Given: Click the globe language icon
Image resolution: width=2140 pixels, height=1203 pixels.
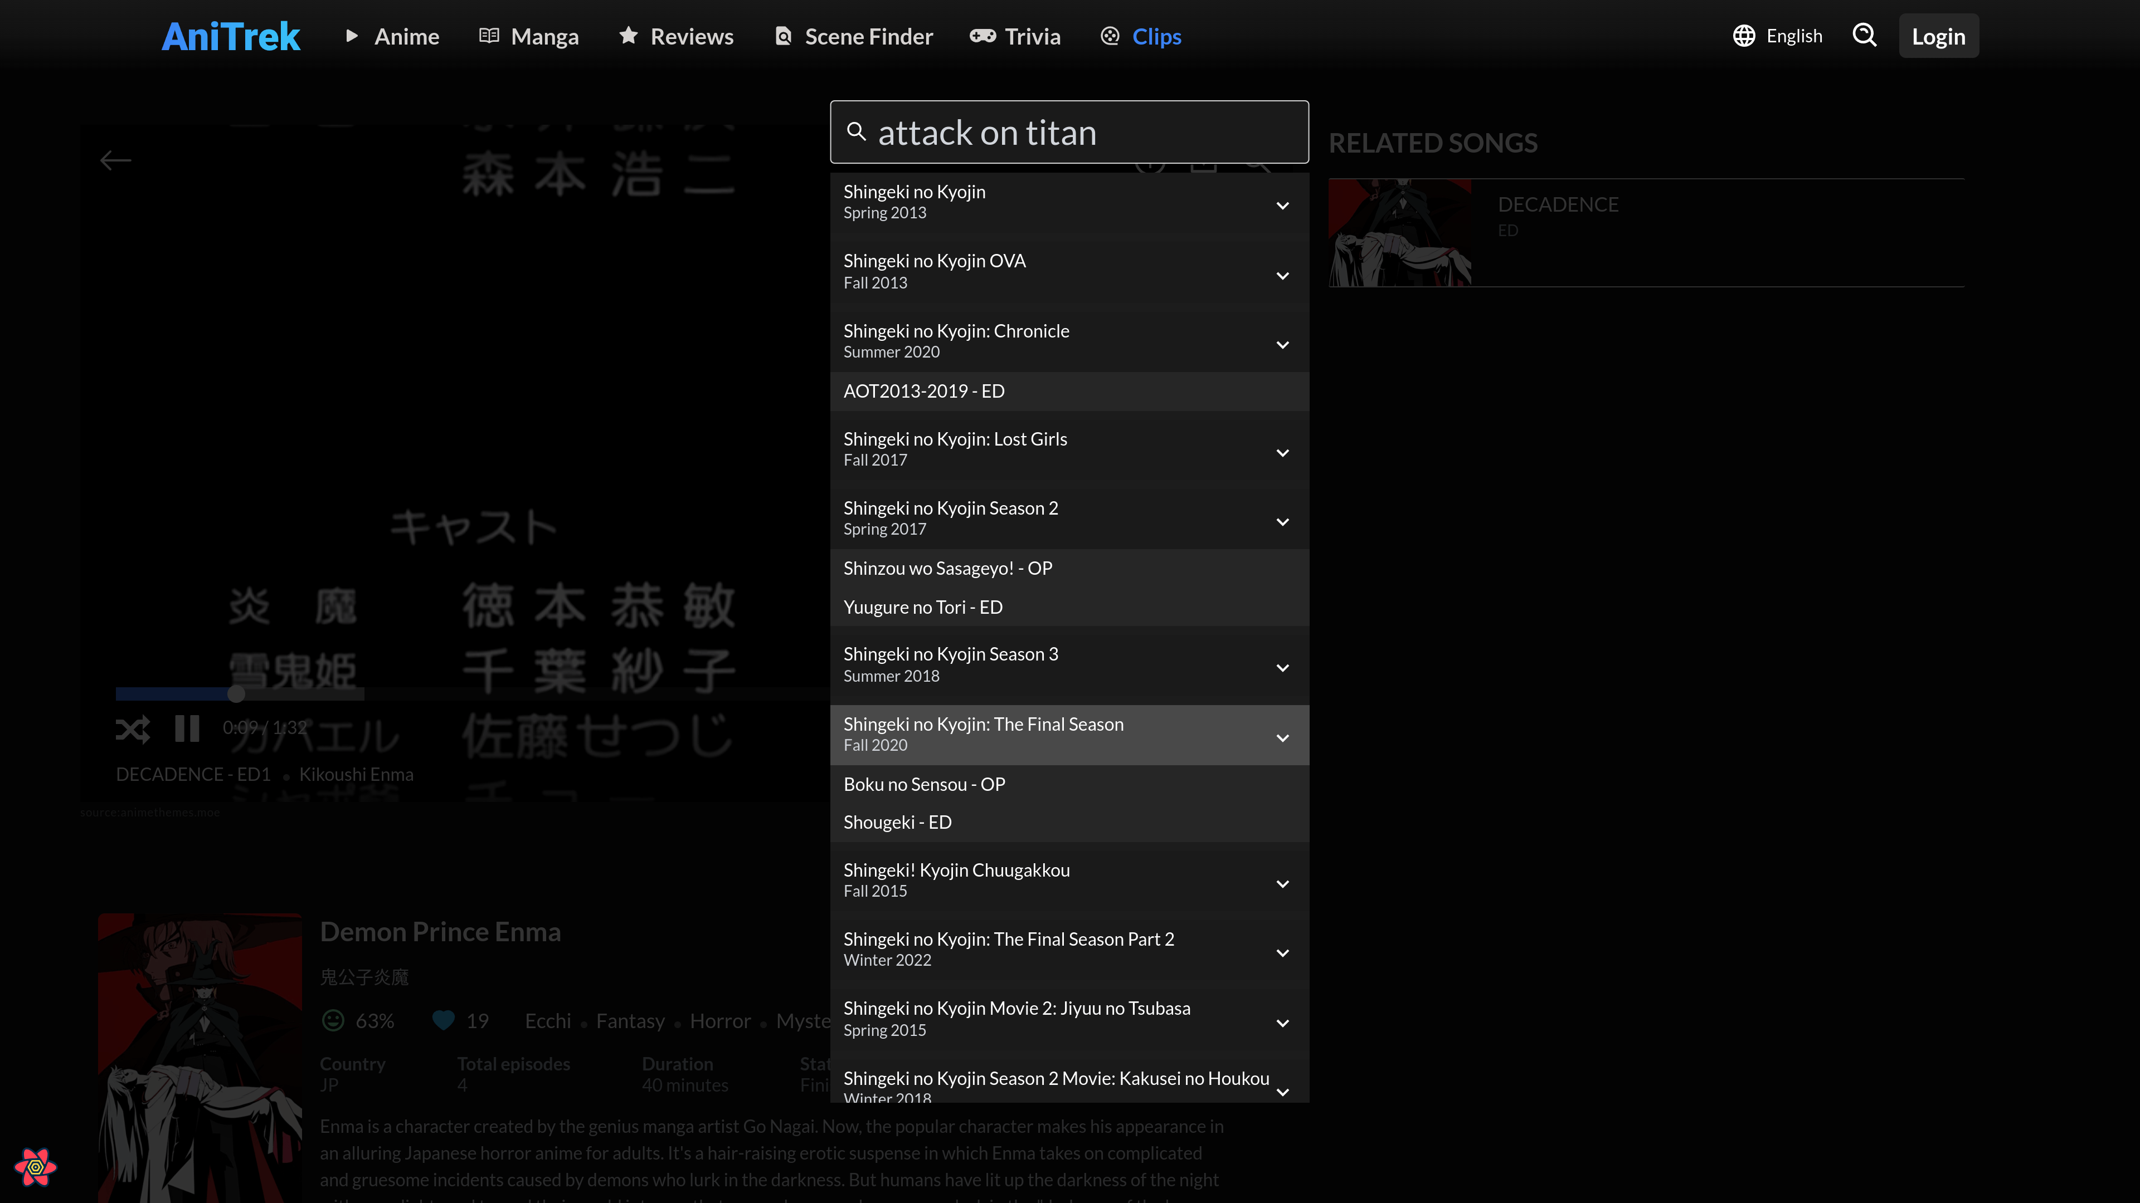Looking at the screenshot, I should [1745, 35].
